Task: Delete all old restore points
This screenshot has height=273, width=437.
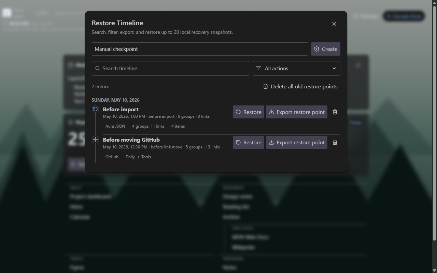Action: coord(300,86)
